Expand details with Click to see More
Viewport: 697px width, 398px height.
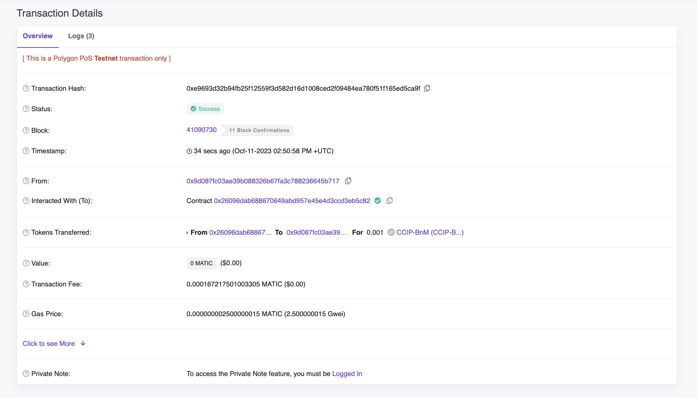pos(49,344)
